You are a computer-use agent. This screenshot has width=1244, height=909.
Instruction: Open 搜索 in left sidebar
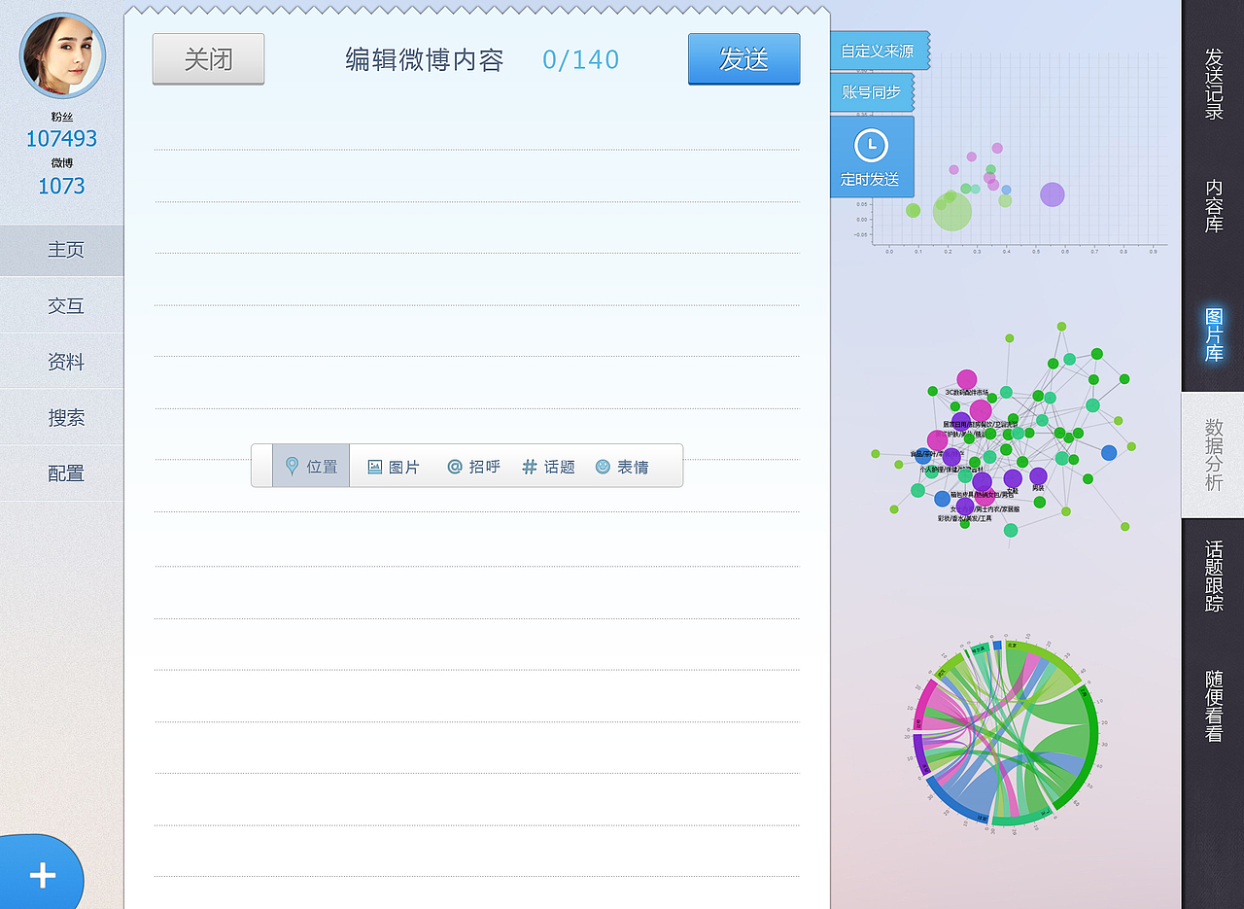62,417
